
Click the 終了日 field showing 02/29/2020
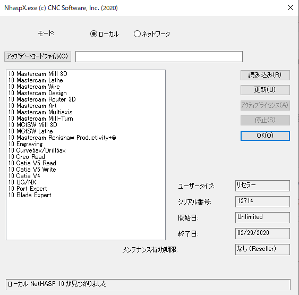tap(262, 233)
